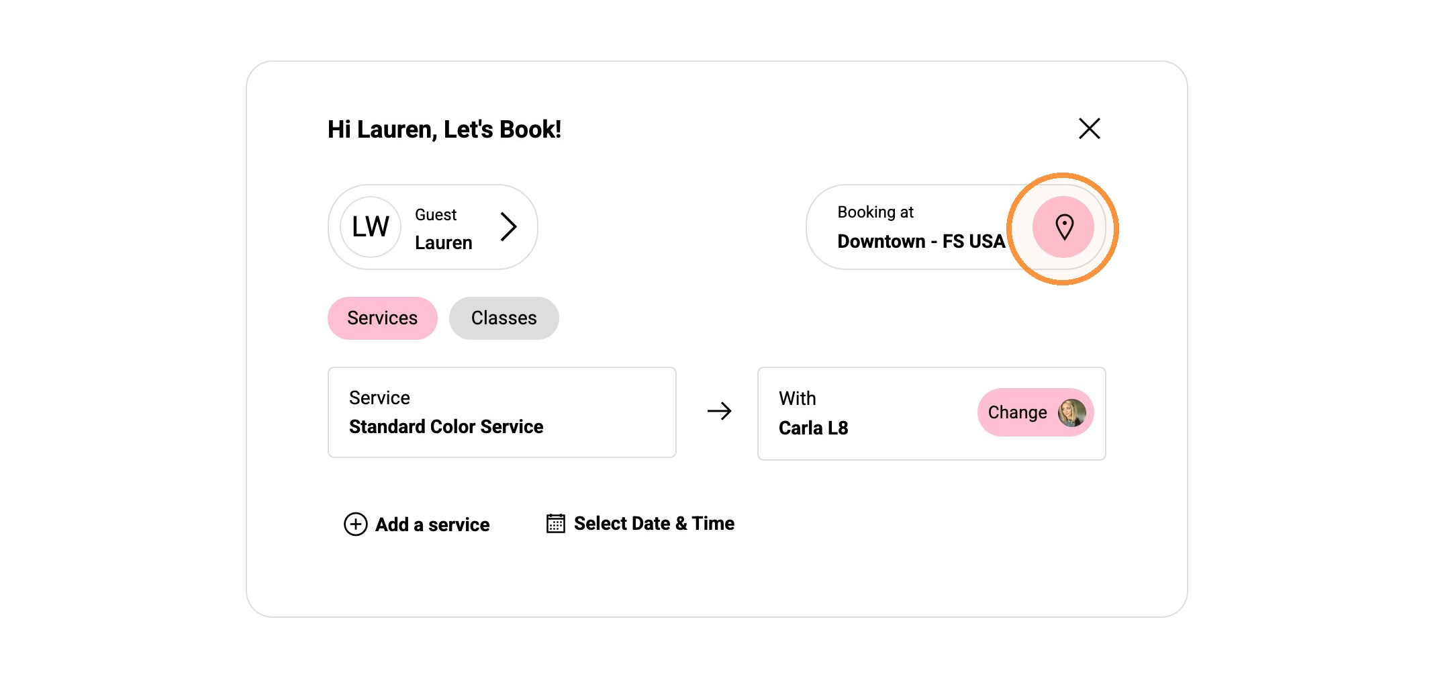1434x691 pixels.
Task: Click the calendar icon for date selection
Action: [x=555, y=523]
